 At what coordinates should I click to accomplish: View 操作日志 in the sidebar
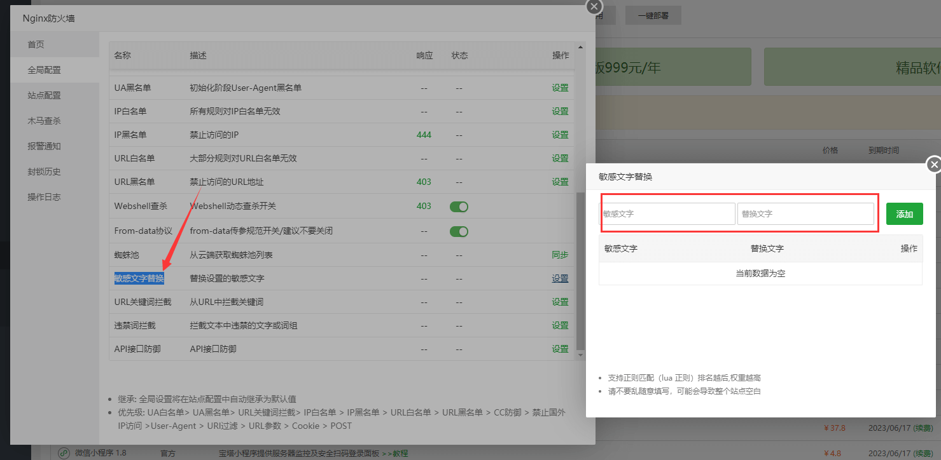(x=55, y=197)
